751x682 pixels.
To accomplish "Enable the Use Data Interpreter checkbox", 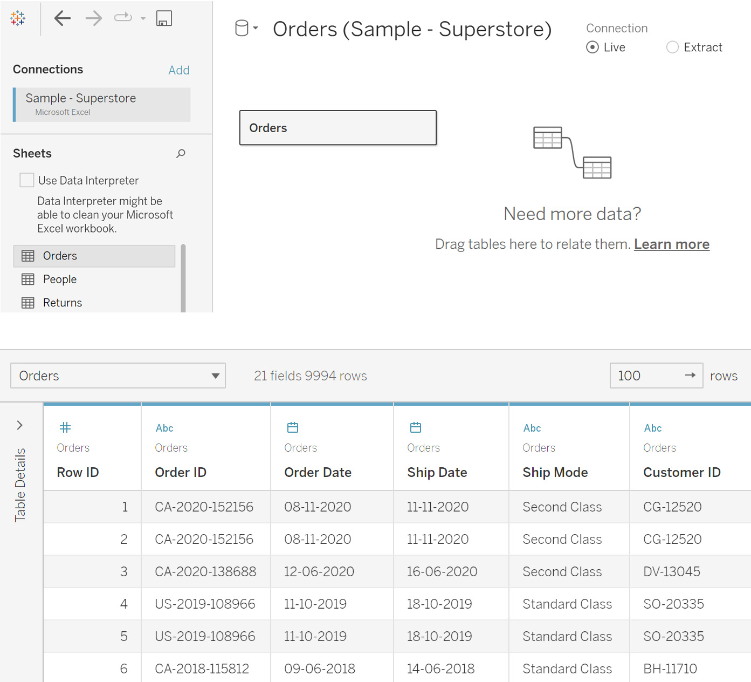I will [x=27, y=180].
